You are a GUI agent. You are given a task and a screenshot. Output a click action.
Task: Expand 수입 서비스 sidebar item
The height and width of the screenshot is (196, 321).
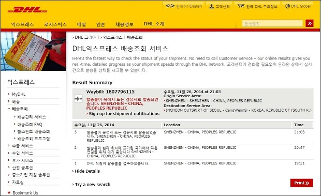(x=22, y=153)
